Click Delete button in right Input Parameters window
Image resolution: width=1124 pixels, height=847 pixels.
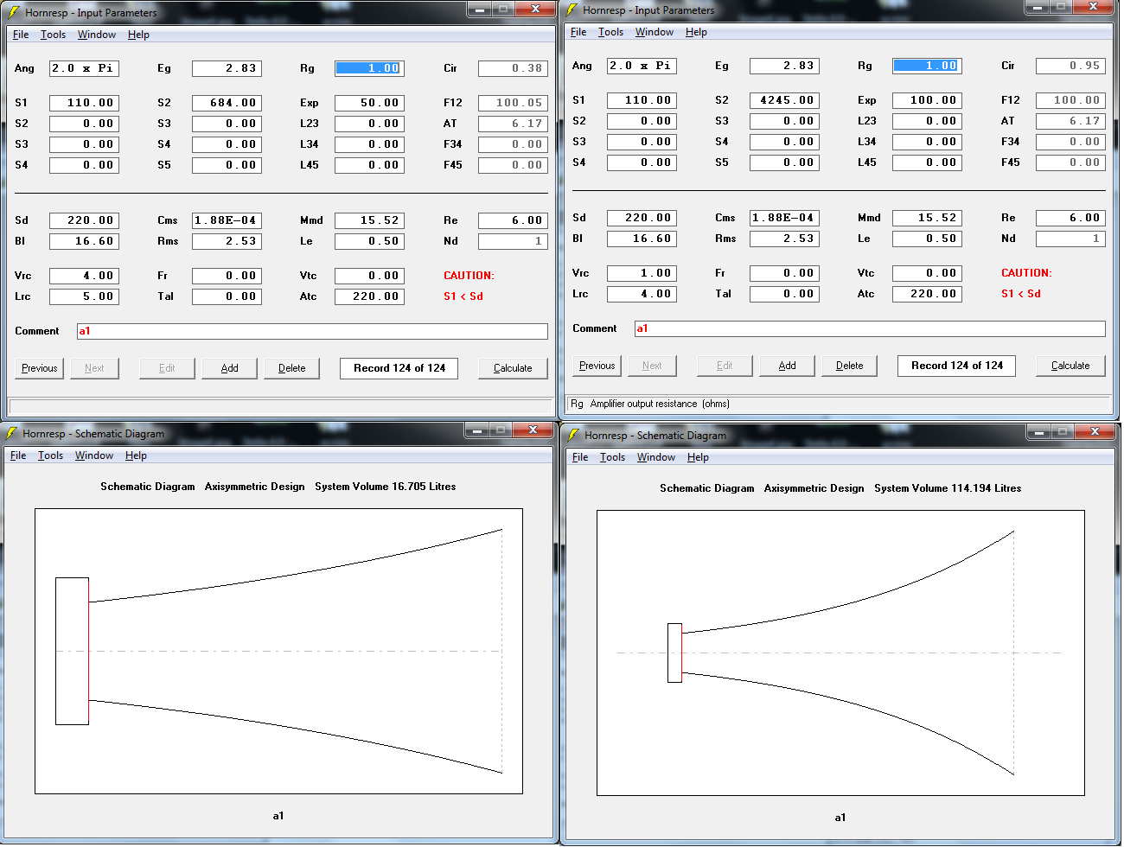tap(849, 366)
